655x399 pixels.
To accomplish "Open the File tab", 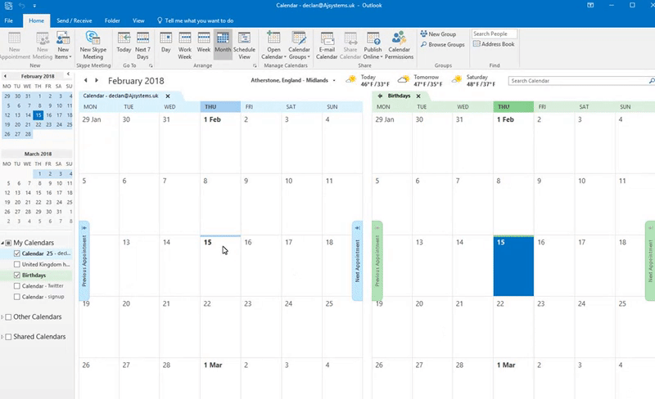I will click(x=9, y=20).
